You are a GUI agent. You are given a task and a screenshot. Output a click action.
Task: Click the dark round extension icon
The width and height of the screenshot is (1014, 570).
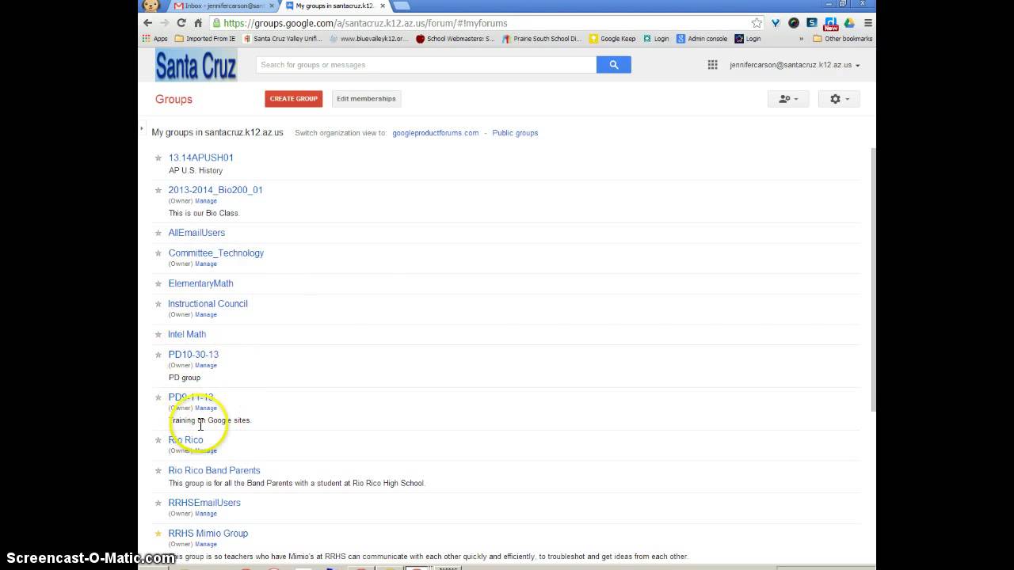pos(794,23)
